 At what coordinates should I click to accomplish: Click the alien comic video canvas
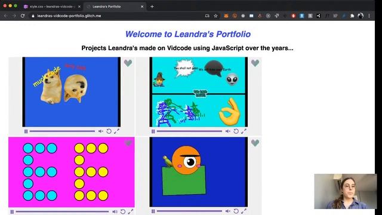pos(199,92)
